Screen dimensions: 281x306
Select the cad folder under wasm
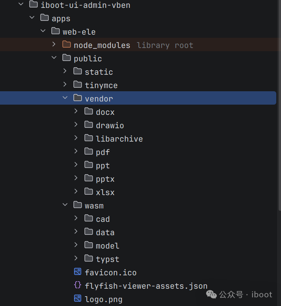pos(102,219)
